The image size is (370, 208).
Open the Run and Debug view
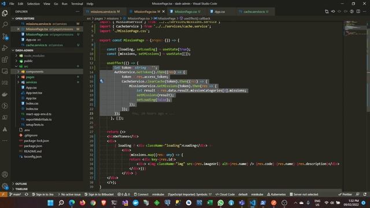point(5,48)
